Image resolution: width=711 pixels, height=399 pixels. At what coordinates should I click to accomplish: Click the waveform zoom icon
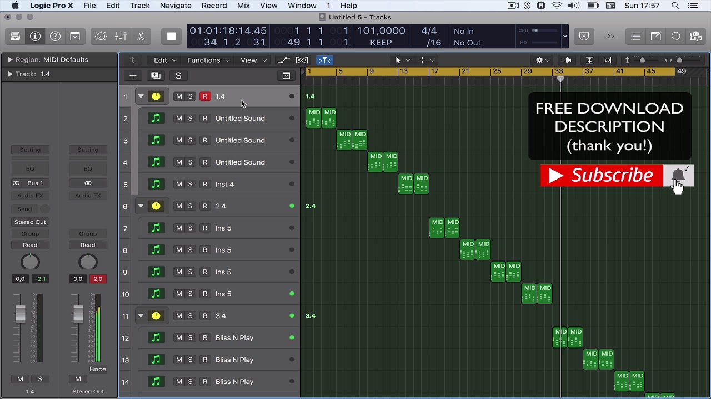(568, 60)
